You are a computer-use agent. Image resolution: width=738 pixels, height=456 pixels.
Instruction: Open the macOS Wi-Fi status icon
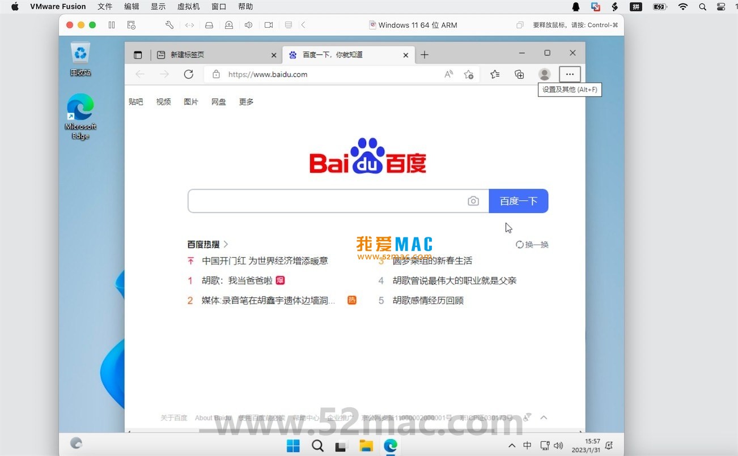(x=683, y=7)
